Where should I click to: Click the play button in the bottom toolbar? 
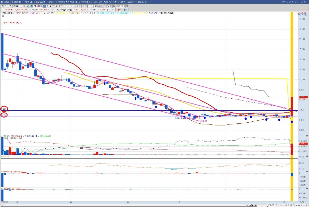pyautogui.click(x=248, y=205)
